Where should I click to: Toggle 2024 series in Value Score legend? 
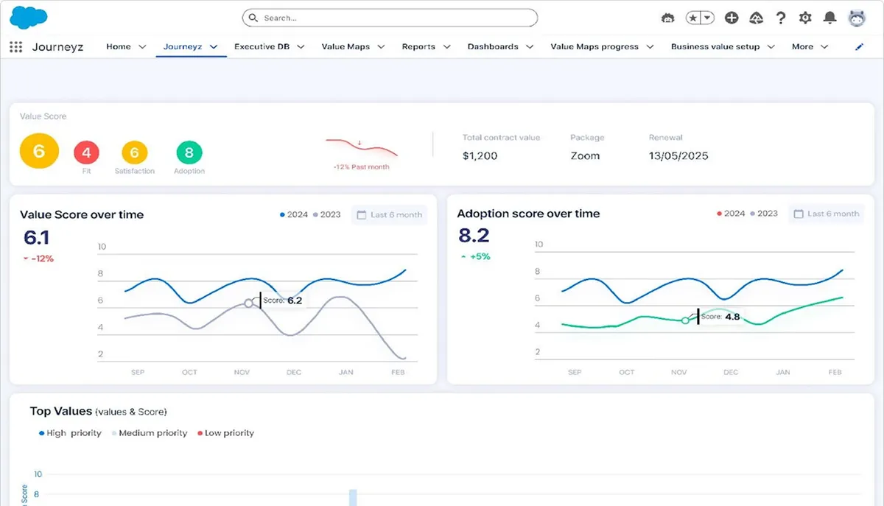[294, 215]
